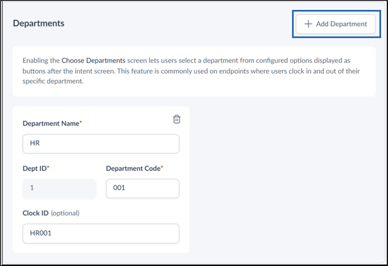Screen dimensions: 388x266
Task: Click the Choose Departments text in description
Action: tap(93, 60)
